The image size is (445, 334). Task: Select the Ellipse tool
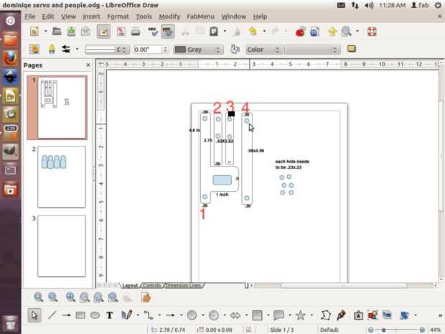pyautogui.click(x=95, y=315)
